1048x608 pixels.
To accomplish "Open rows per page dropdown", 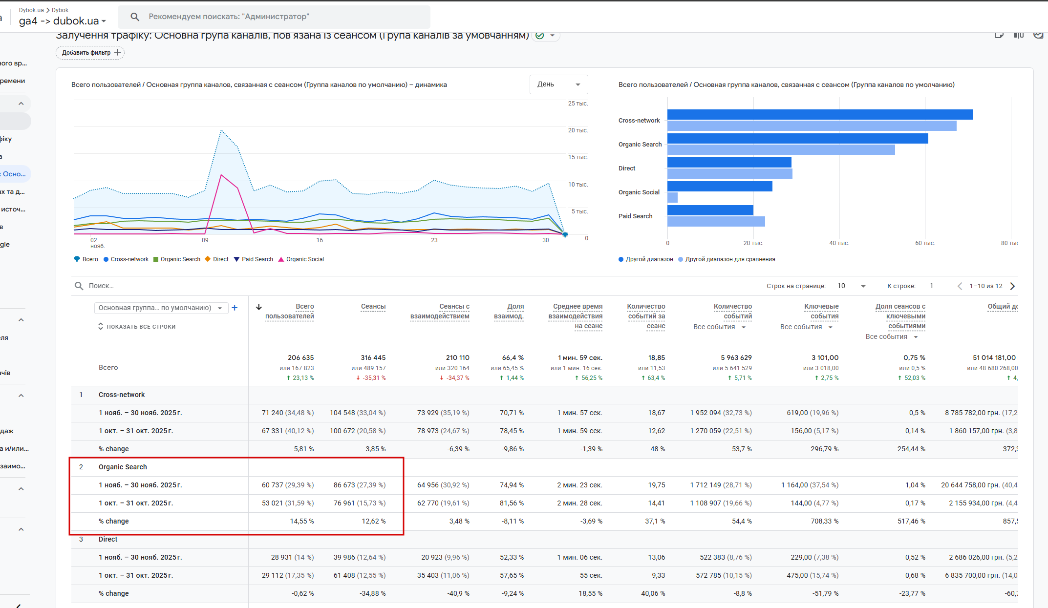I will pyautogui.click(x=851, y=286).
